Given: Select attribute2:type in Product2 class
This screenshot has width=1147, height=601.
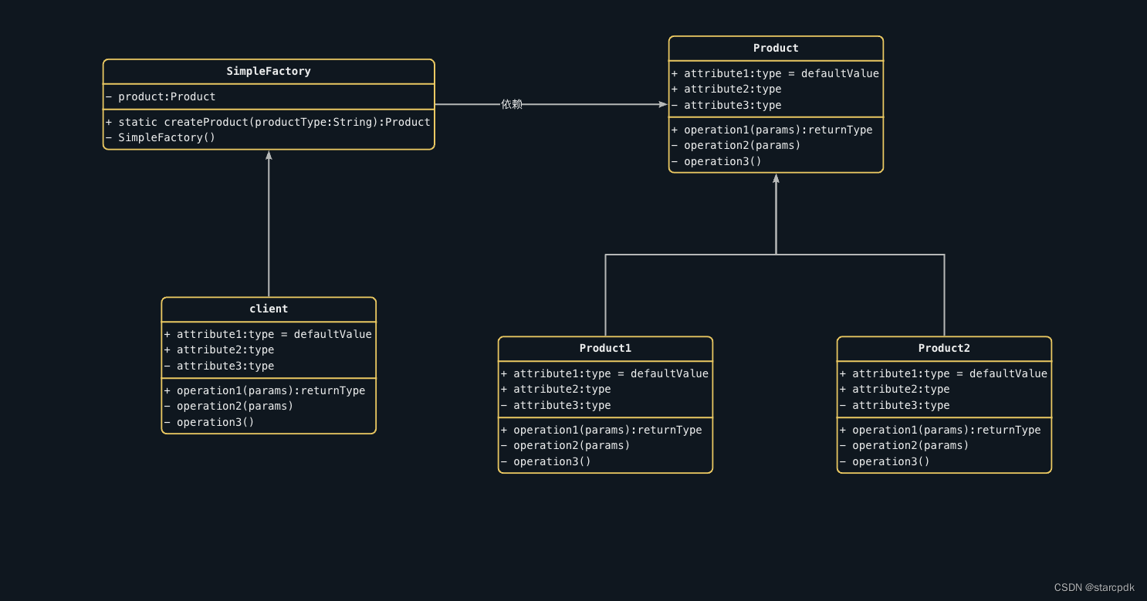Looking at the screenshot, I should tap(895, 389).
